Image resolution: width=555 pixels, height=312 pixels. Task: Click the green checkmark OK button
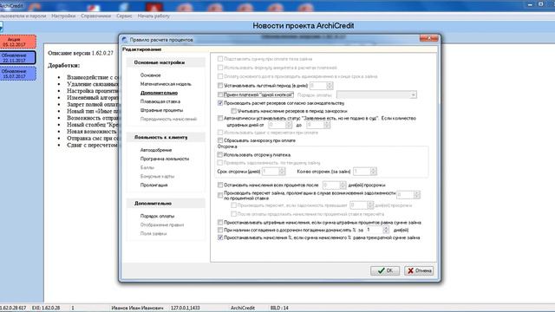pyautogui.click(x=385, y=270)
